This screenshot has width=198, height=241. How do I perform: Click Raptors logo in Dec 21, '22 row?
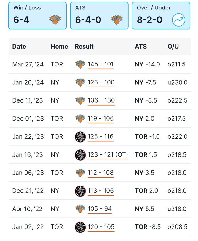80,191
